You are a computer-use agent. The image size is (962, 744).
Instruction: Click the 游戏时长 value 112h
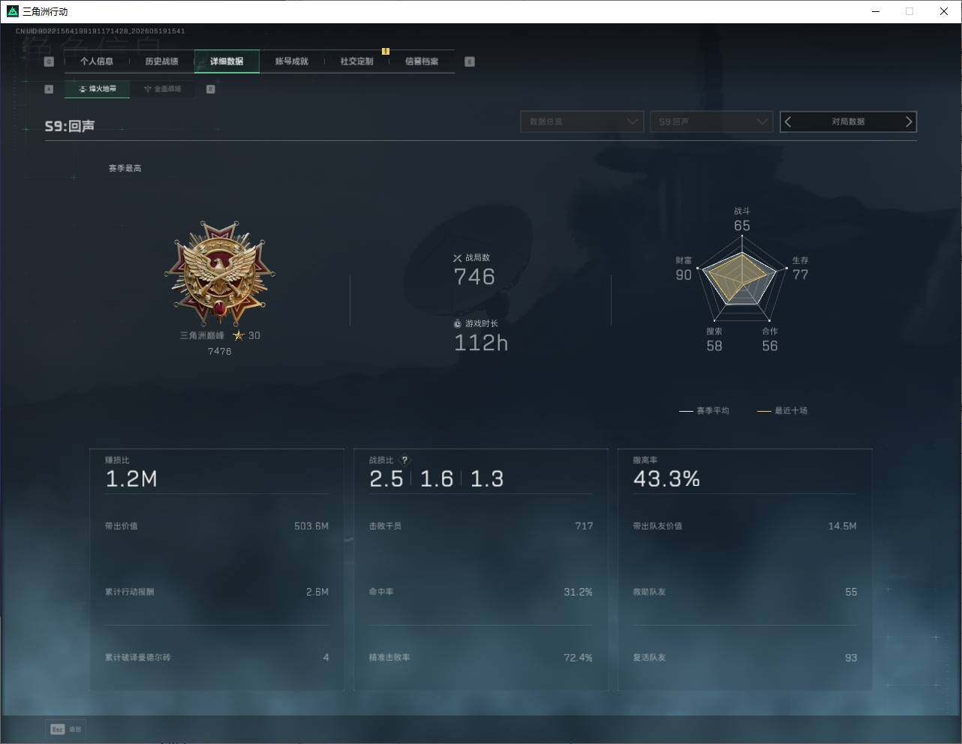[481, 343]
